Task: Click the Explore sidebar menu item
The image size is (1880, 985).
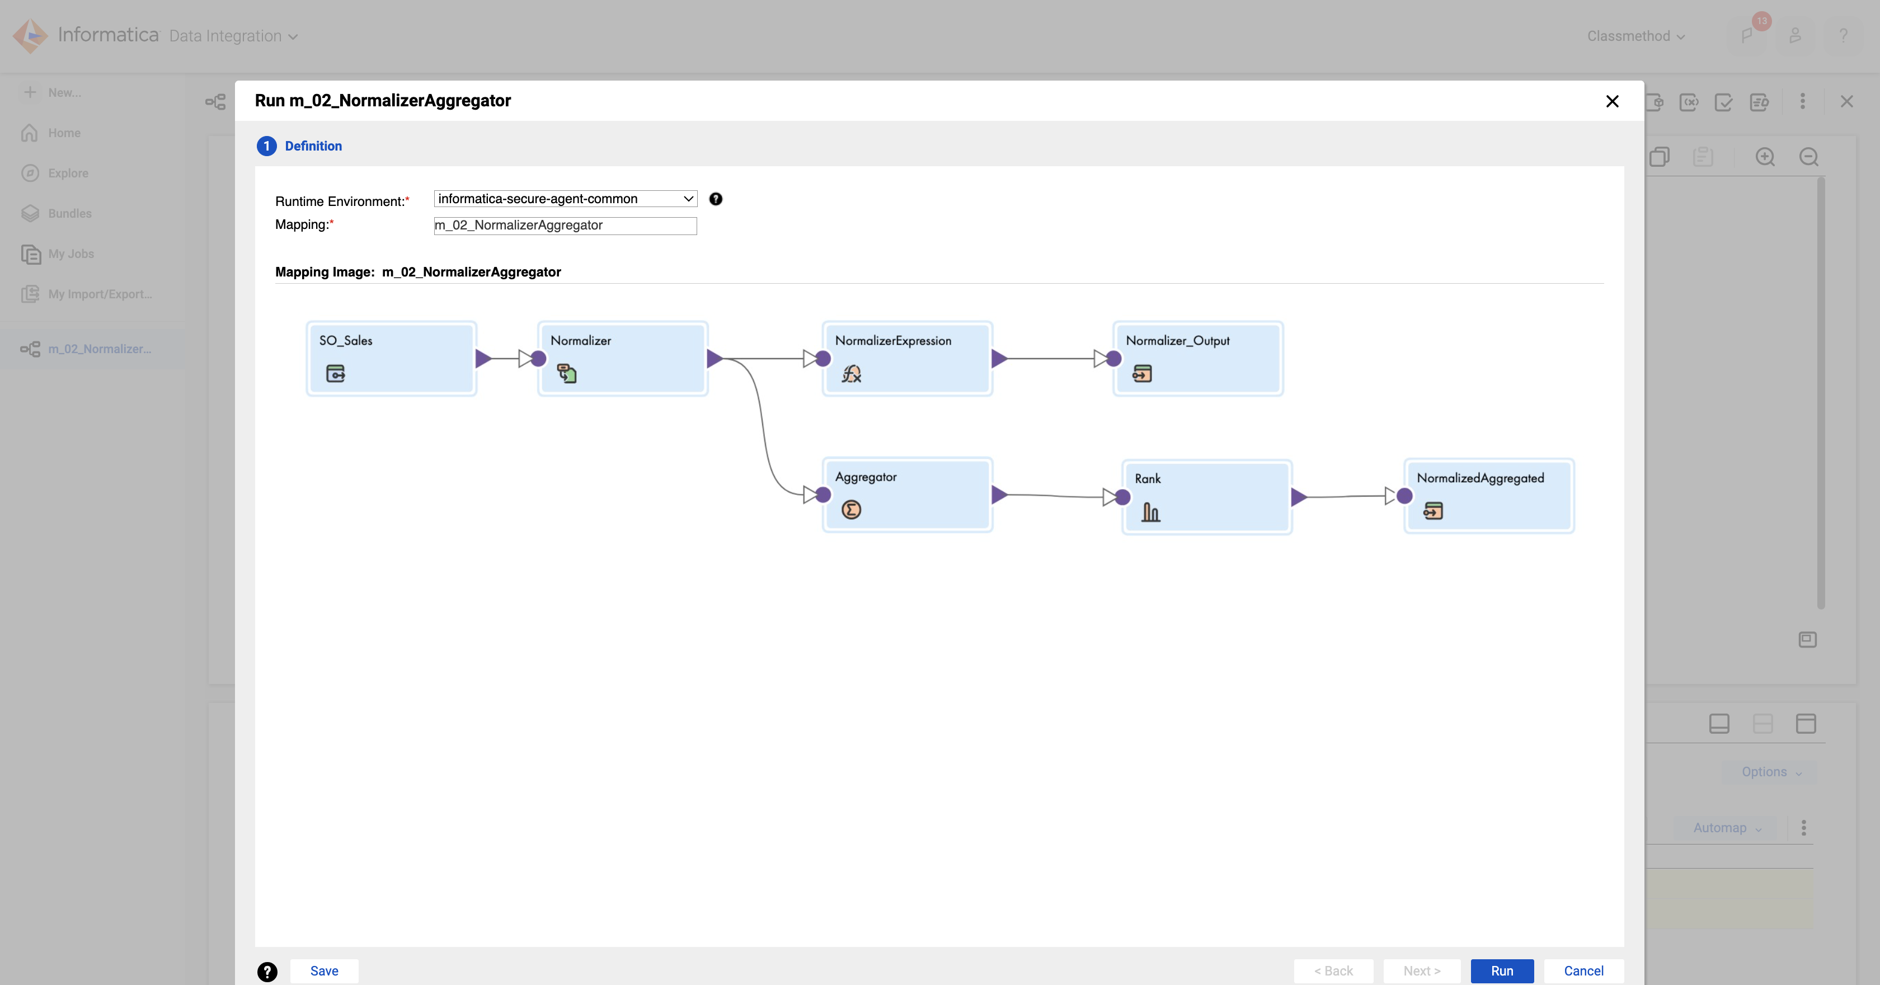Action: click(68, 173)
